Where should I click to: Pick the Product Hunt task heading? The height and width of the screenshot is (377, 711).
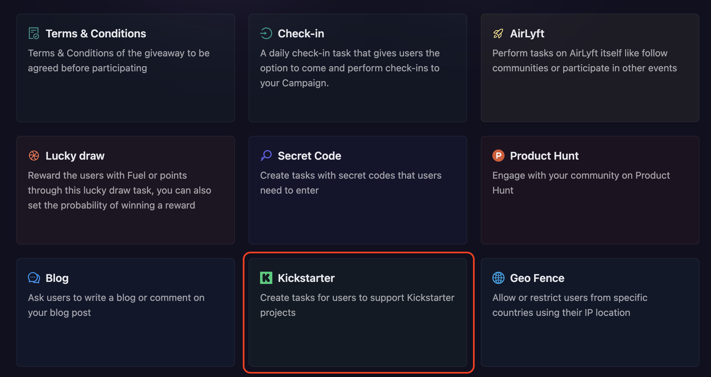pos(544,156)
